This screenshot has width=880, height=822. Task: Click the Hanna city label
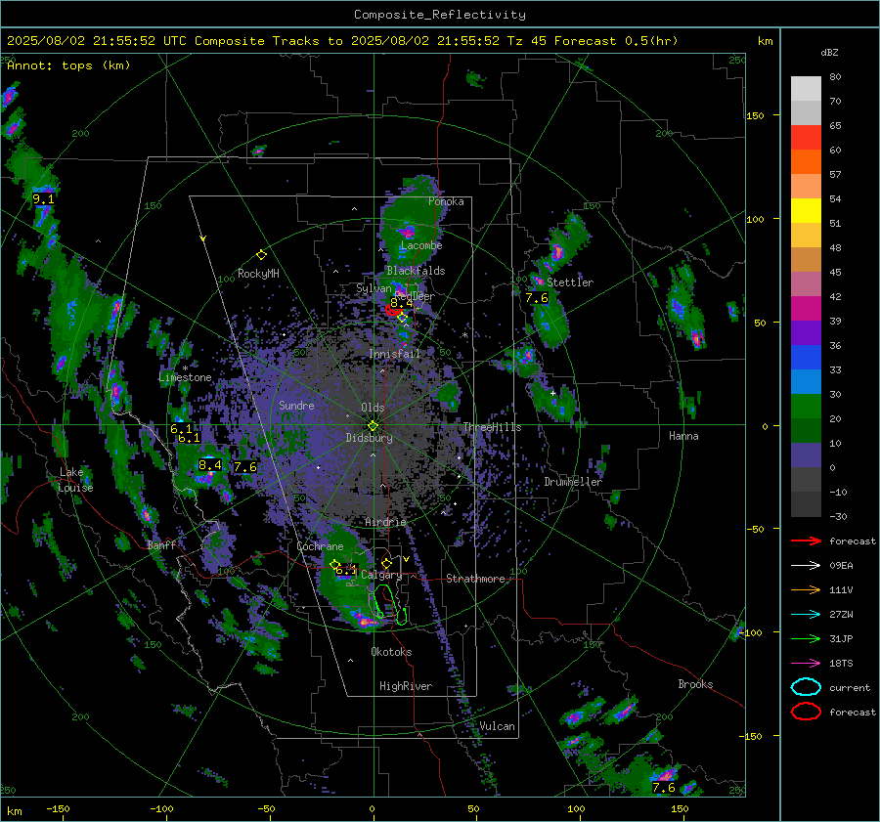click(683, 436)
